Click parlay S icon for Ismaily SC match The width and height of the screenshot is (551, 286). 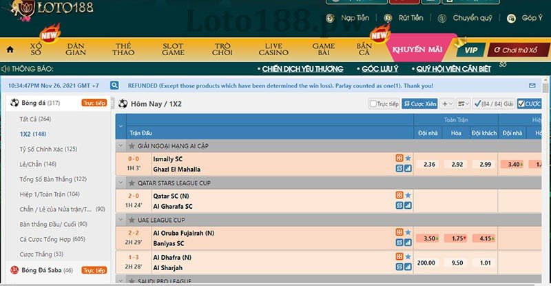(399, 169)
